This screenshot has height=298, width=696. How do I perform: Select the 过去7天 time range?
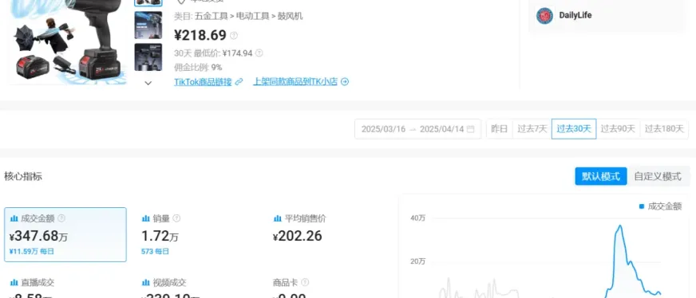[532, 129]
